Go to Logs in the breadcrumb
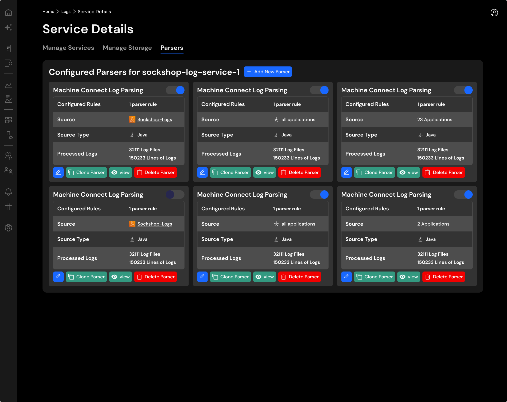This screenshot has width=507, height=402. pos(66,12)
